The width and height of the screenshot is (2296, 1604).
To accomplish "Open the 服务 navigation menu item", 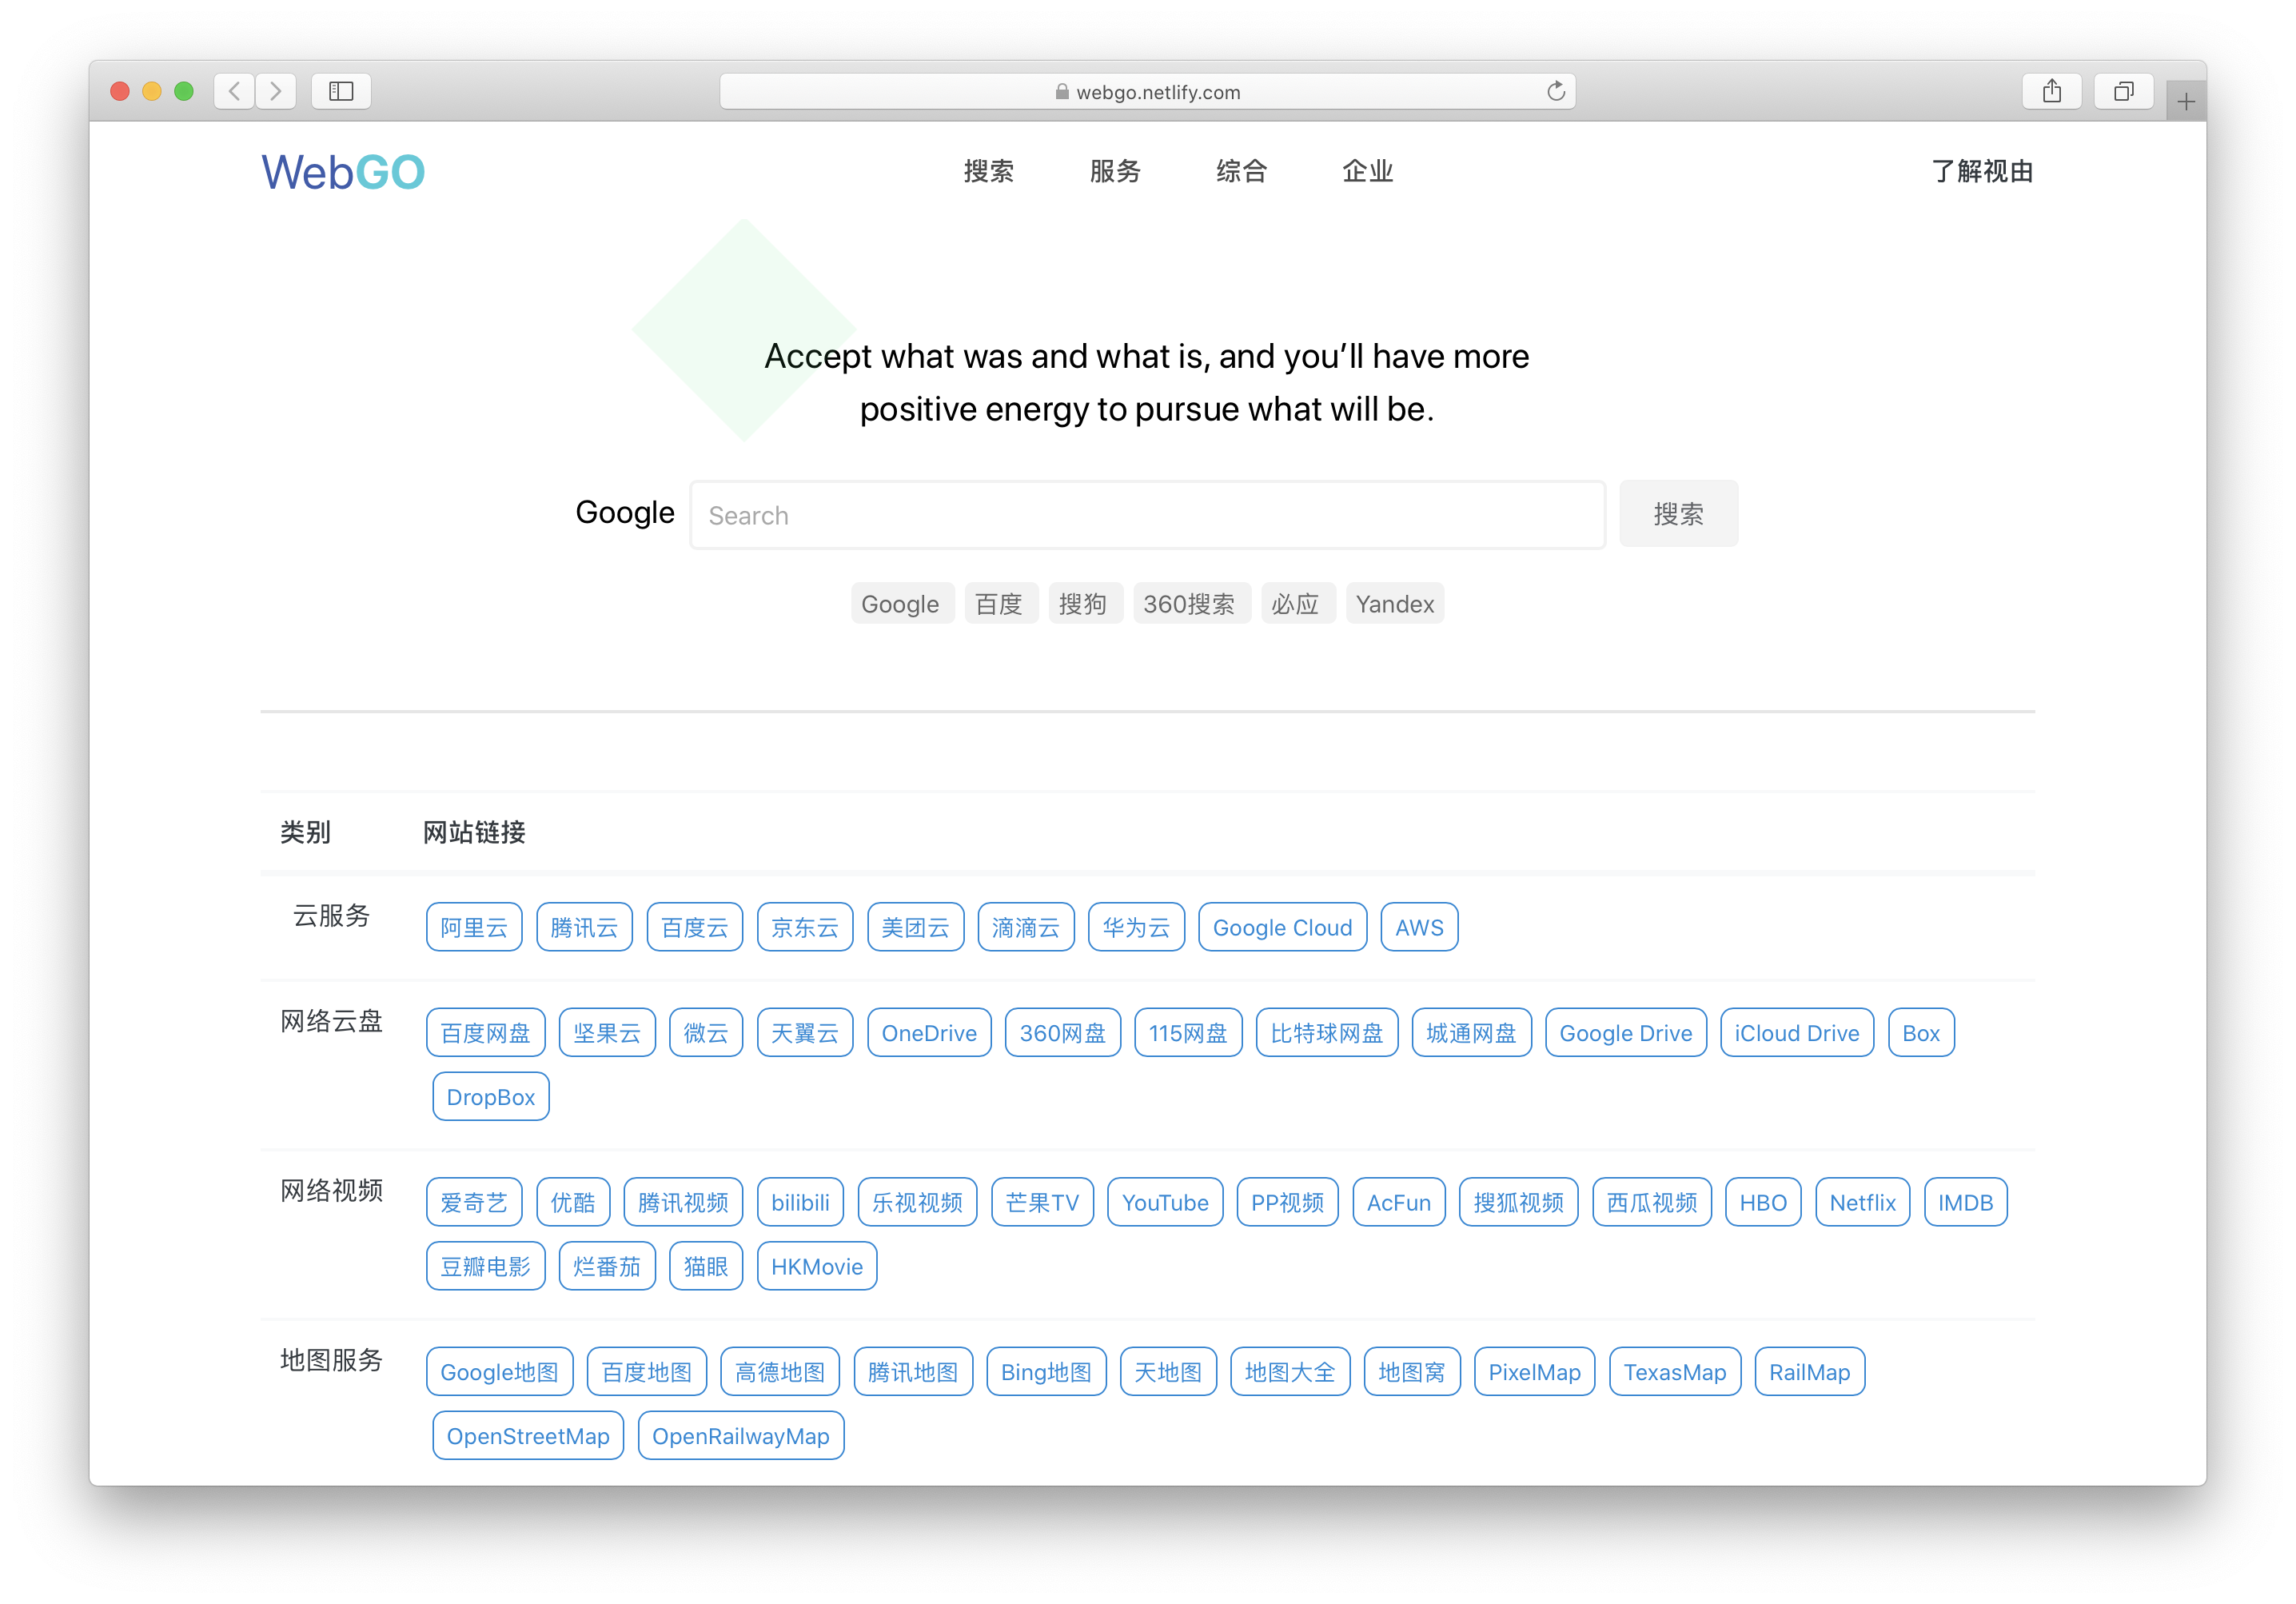I will [1113, 170].
